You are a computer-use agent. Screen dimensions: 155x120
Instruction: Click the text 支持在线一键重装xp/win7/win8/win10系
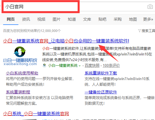pos(117,79)
